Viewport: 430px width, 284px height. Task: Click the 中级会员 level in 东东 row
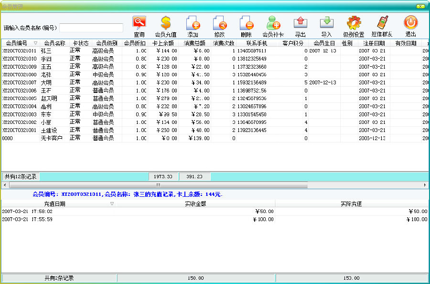point(103,114)
